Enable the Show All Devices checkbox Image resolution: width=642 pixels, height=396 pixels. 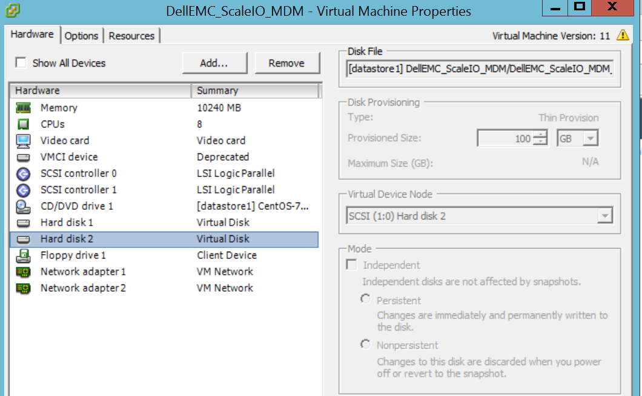coord(21,62)
